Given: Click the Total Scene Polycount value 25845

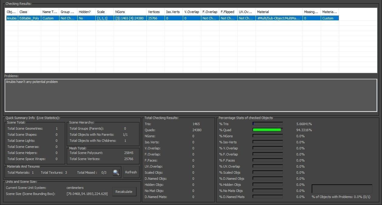Looking at the screenshot, I should (x=129, y=153).
